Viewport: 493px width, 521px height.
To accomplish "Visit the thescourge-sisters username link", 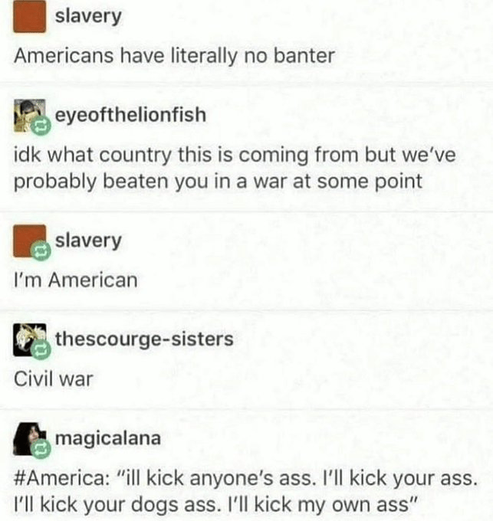I will click(x=144, y=339).
